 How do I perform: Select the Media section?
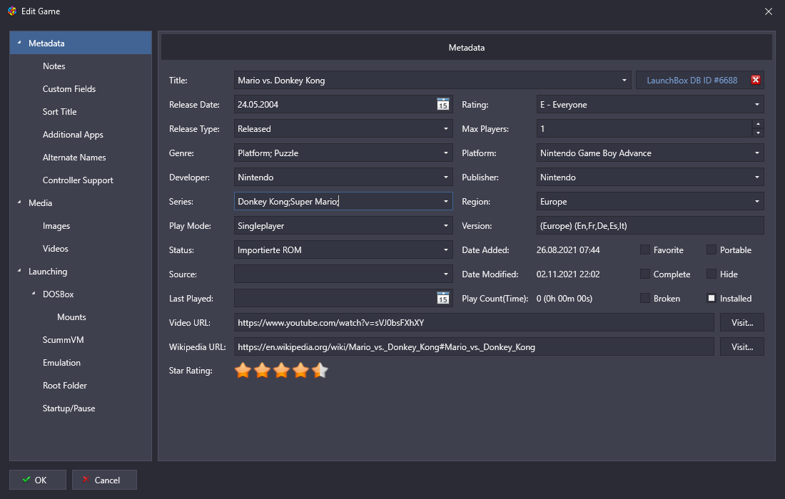40,203
